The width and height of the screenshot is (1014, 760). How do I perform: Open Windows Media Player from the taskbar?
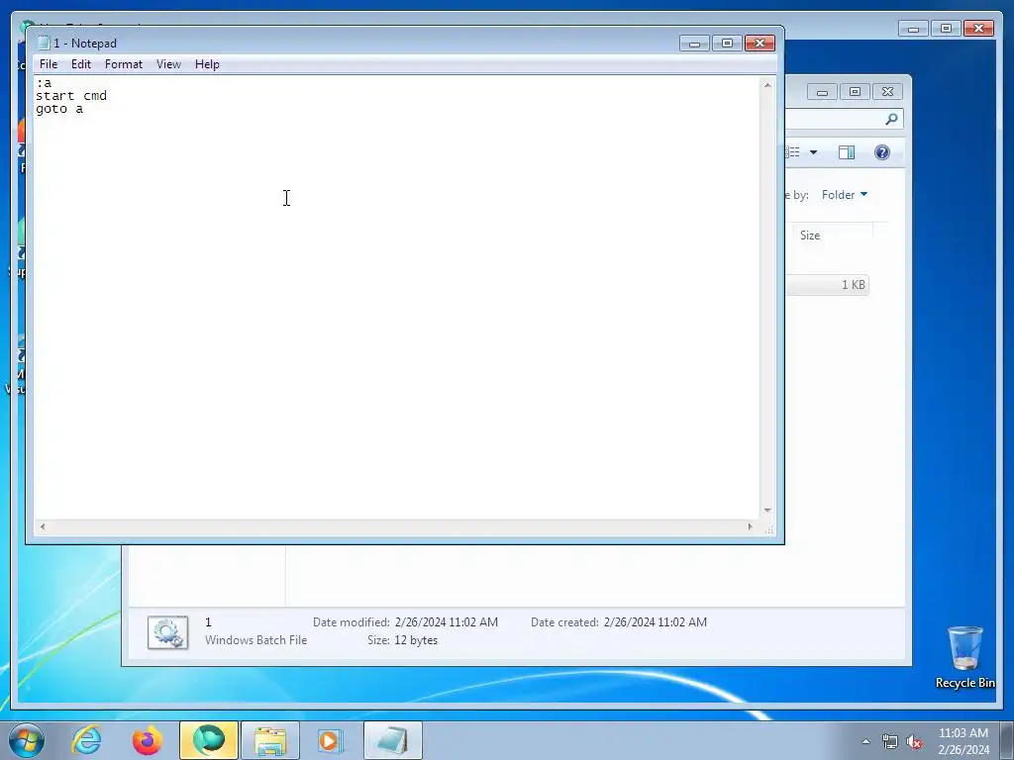(330, 740)
